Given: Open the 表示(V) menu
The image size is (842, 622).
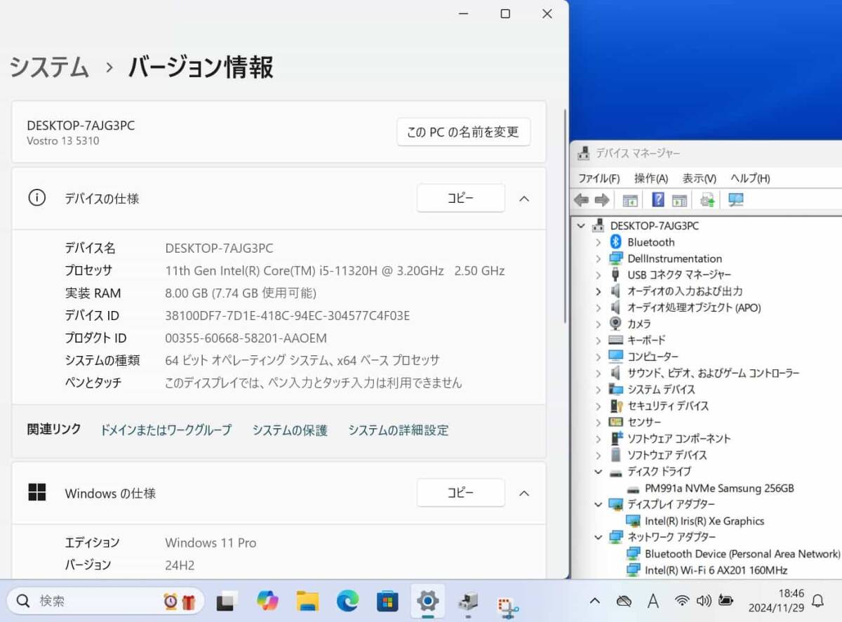Looking at the screenshot, I should pos(699,178).
